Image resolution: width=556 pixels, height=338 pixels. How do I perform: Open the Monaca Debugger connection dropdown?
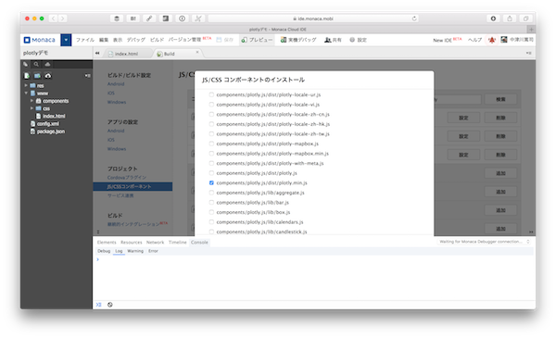(x=484, y=242)
